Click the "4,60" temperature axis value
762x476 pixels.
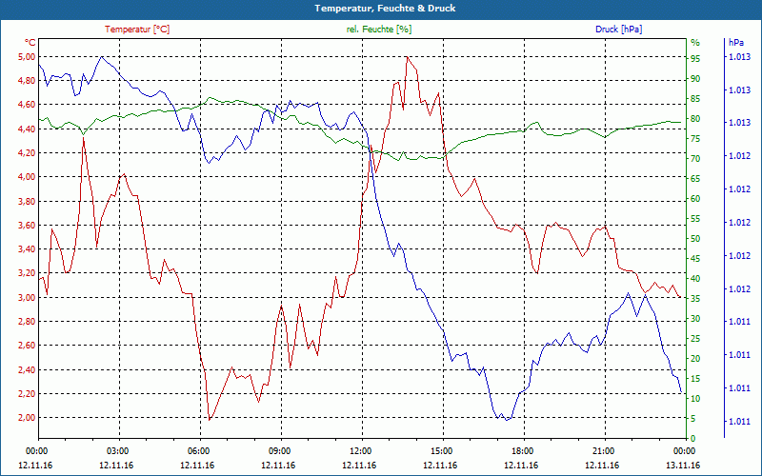tap(27, 105)
